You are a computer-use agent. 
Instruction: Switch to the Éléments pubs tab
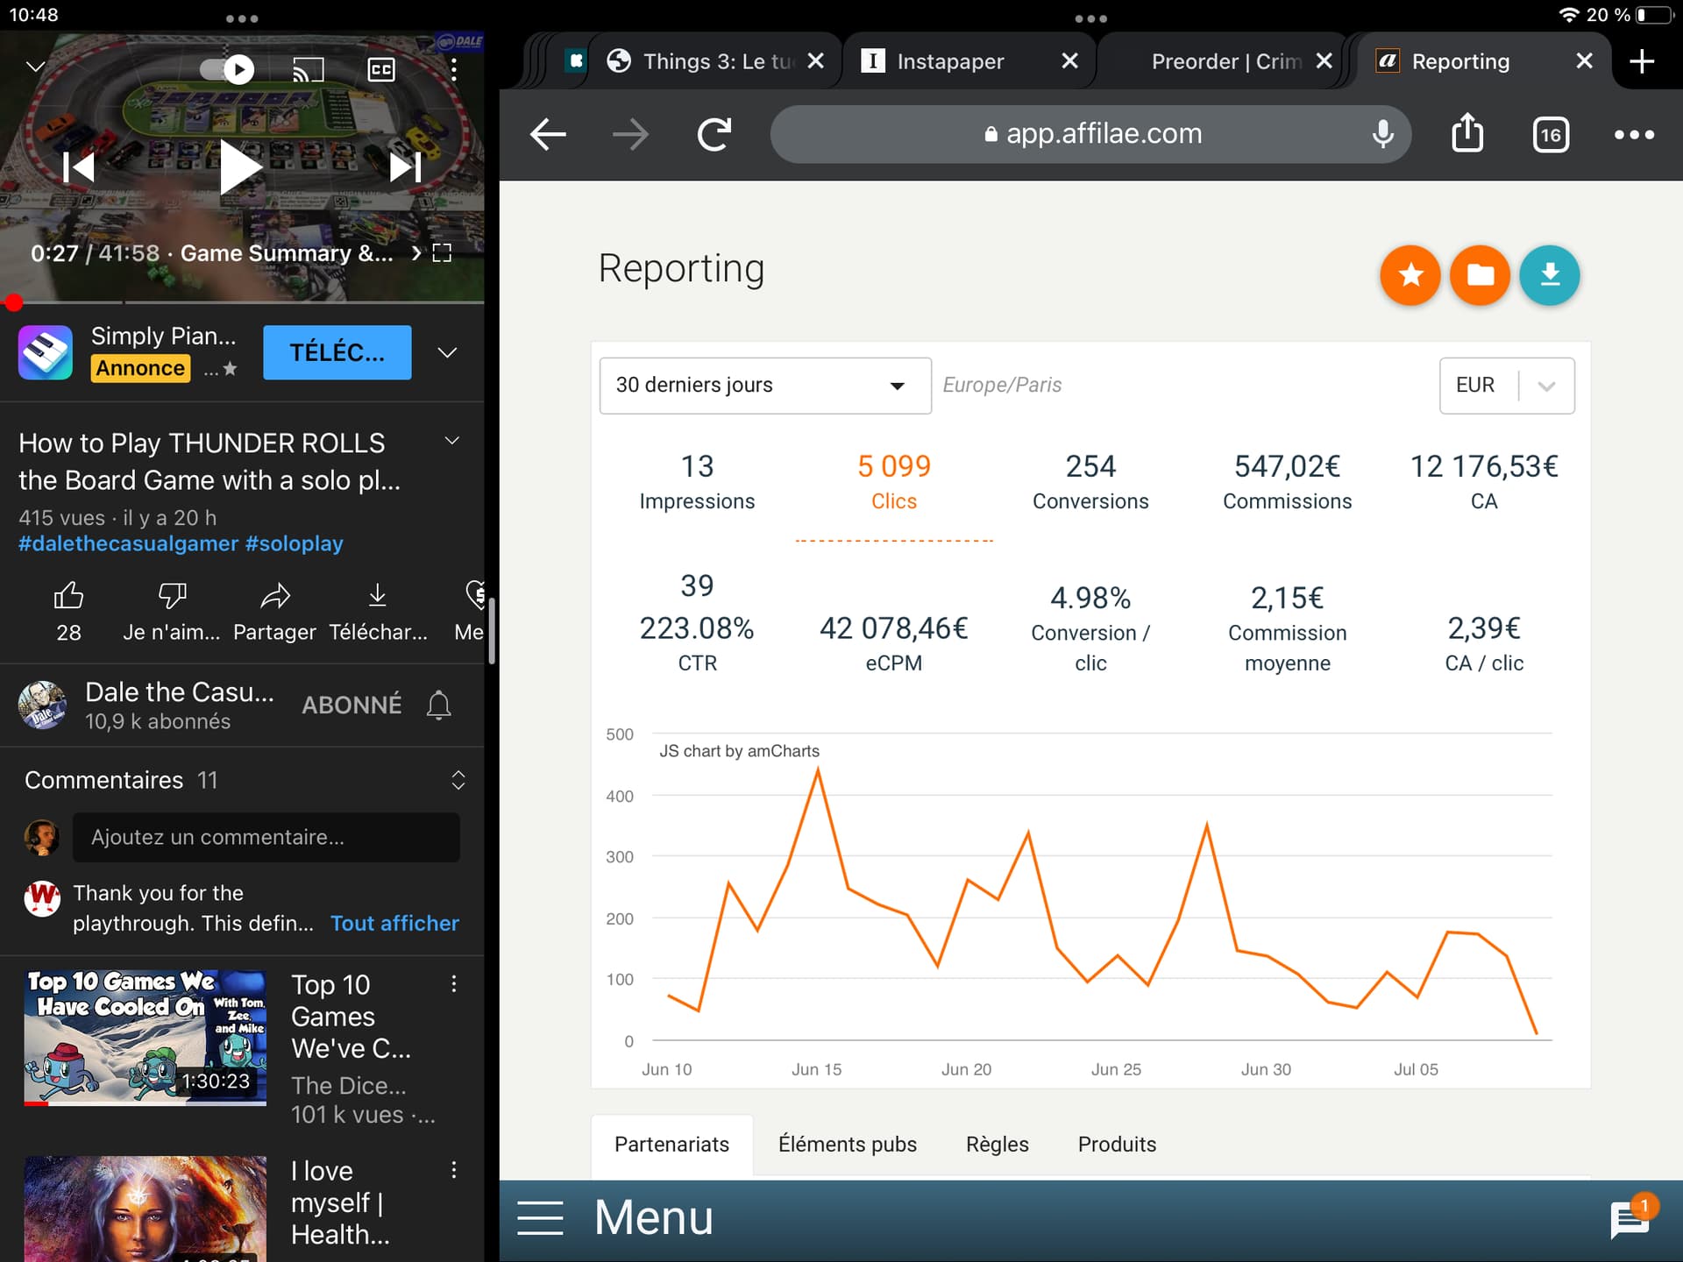[x=847, y=1144]
